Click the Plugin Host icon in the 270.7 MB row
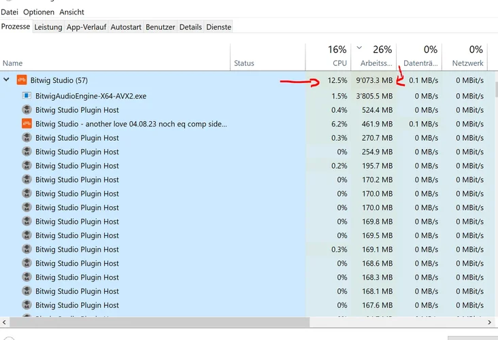Viewport: 498px width, 340px height. (27, 137)
